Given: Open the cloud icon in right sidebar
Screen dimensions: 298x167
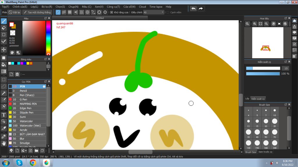Looking at the screenshot, I should [x=295, y=21].
